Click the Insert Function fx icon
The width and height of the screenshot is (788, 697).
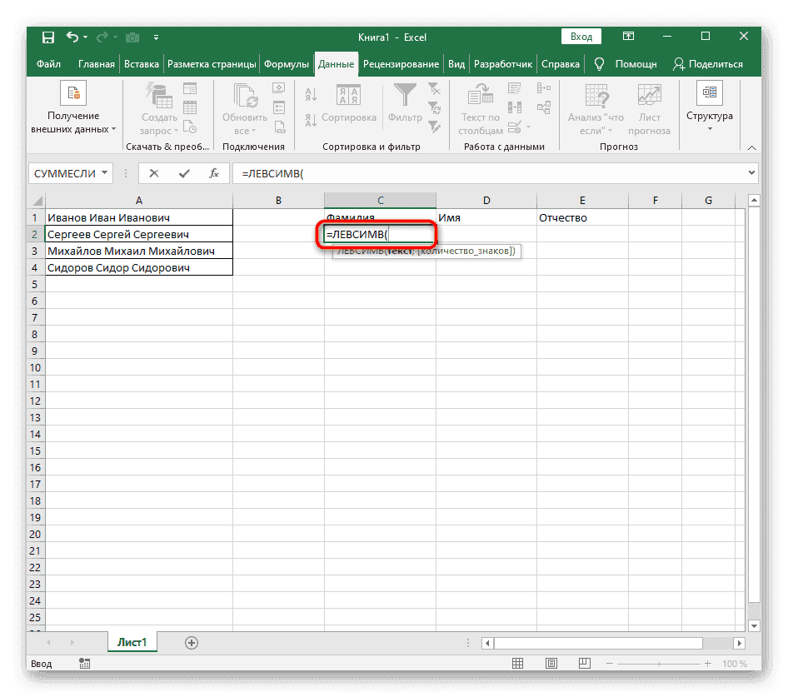tap(216, 172)
